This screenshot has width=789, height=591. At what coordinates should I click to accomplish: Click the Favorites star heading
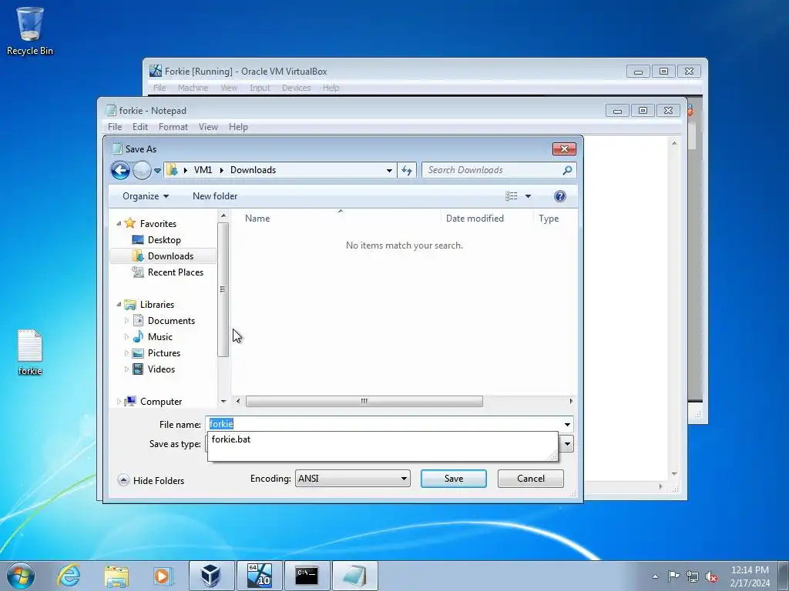157,224
